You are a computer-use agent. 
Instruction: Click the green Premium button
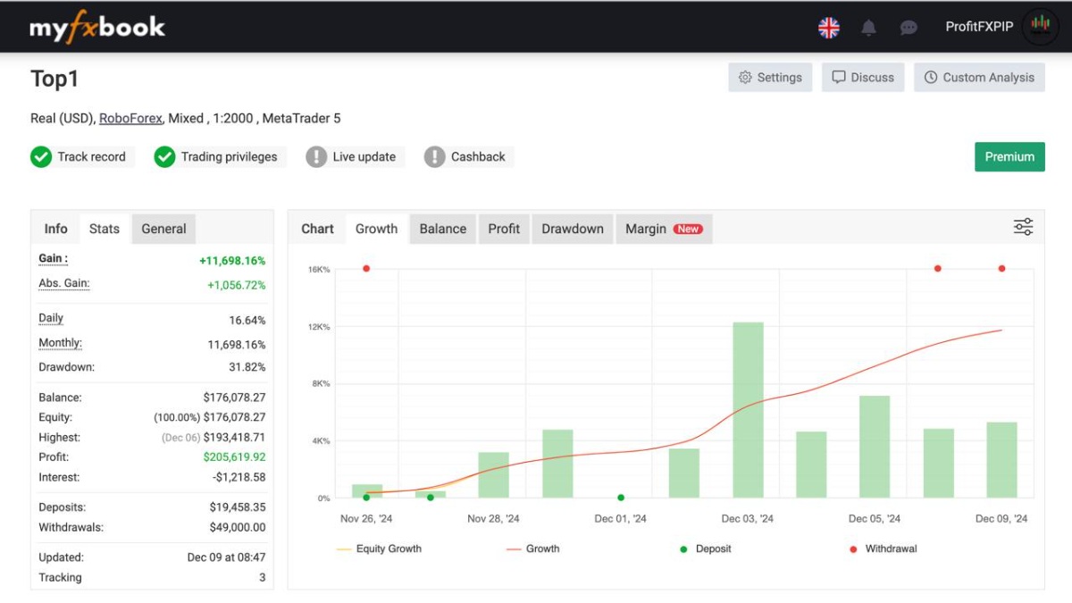(1009, 156)
